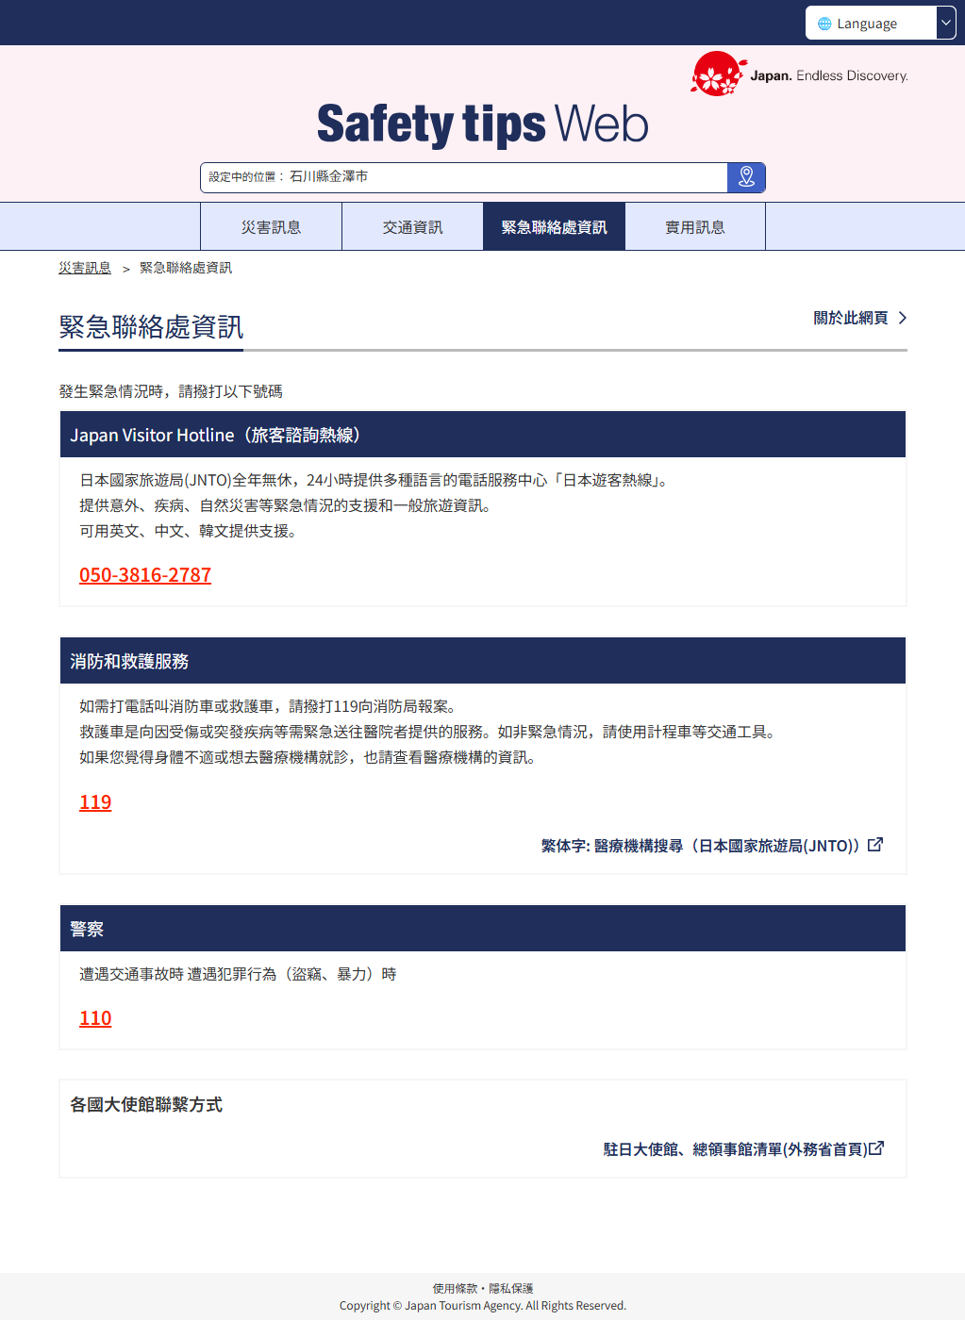Image resolution: width=965 pixels, height=1320 pixels.
Task: Call the hotline number 050-3816-2787
Action: click(x=145, y=575)
